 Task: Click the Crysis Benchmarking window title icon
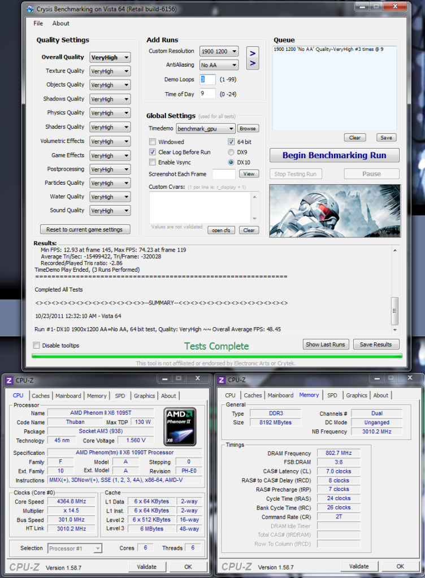tap(29, 9)
